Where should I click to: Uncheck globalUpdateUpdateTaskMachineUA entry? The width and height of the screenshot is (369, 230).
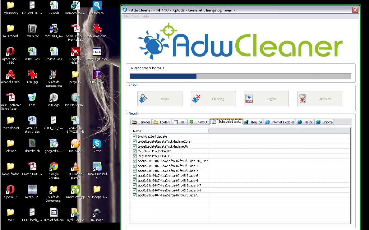pyautogui.click(x=134, y=146)
